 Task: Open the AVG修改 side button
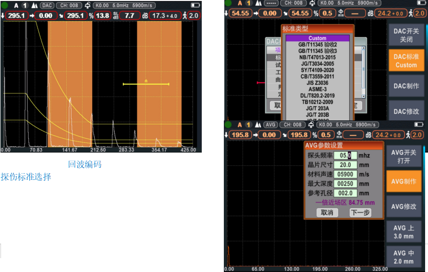404,207
